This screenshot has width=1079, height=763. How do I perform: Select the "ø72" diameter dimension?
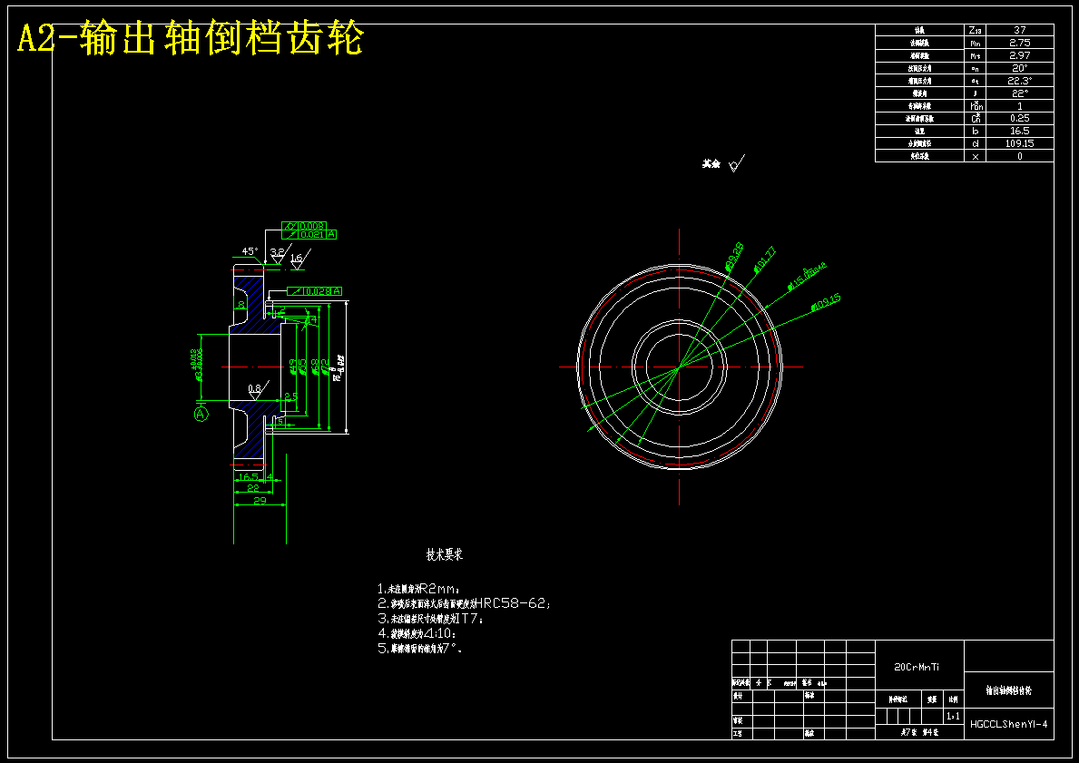coord(325,366)
